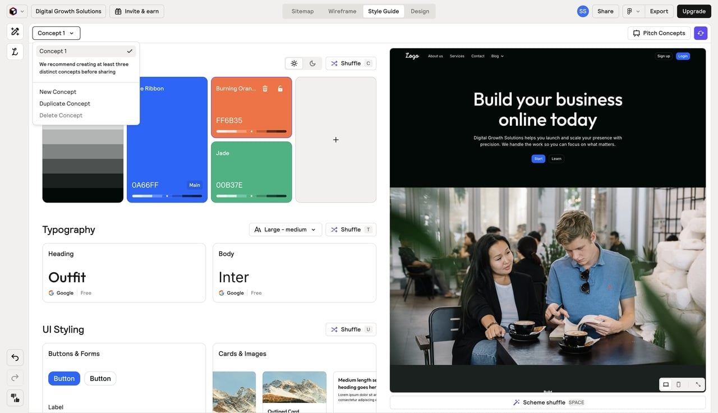Switch palette to dark mode
This screenshot has width=718, height=413.
[x=312, y=63]
